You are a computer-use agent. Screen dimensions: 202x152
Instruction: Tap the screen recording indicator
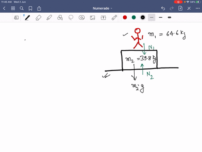point(178,2)
